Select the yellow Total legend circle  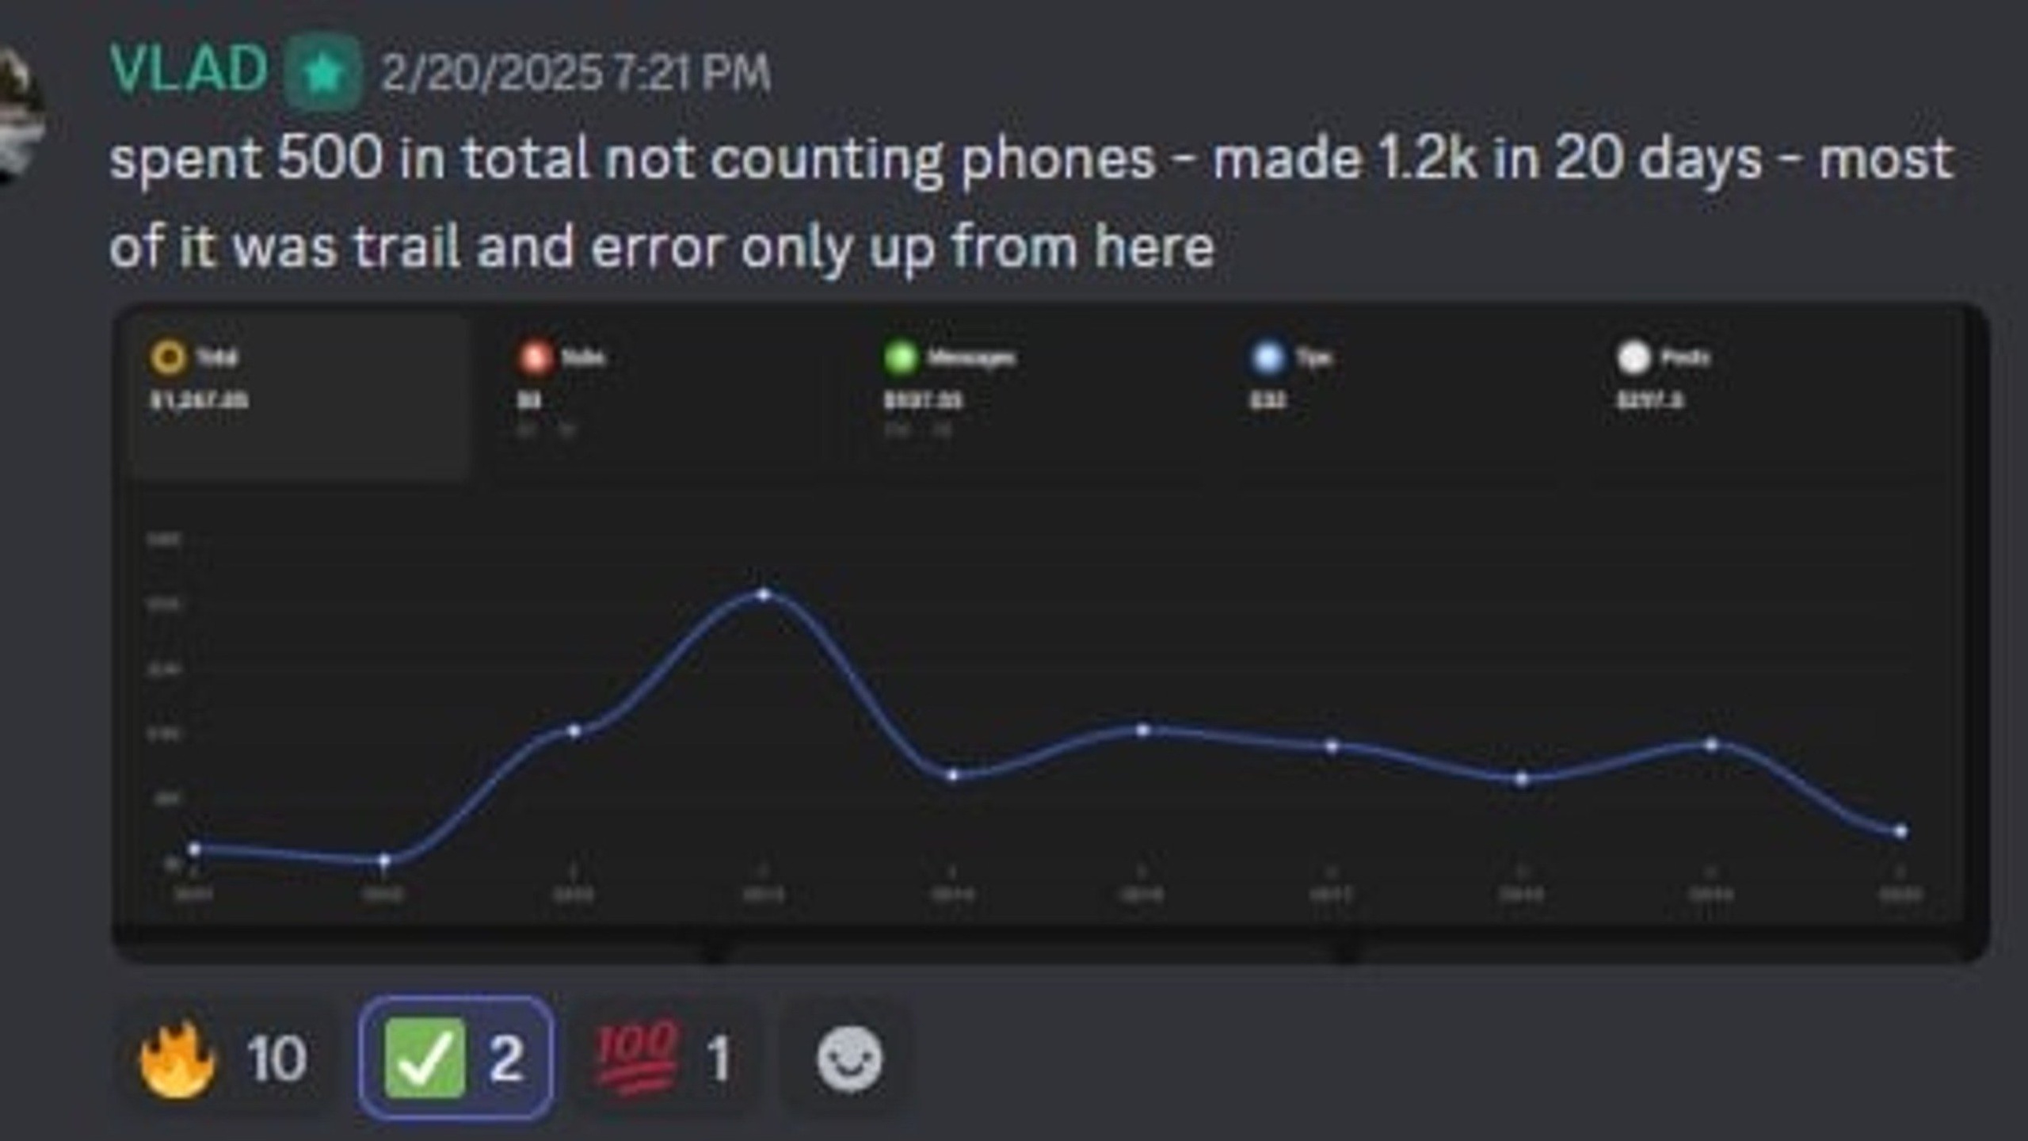point(168,357)
